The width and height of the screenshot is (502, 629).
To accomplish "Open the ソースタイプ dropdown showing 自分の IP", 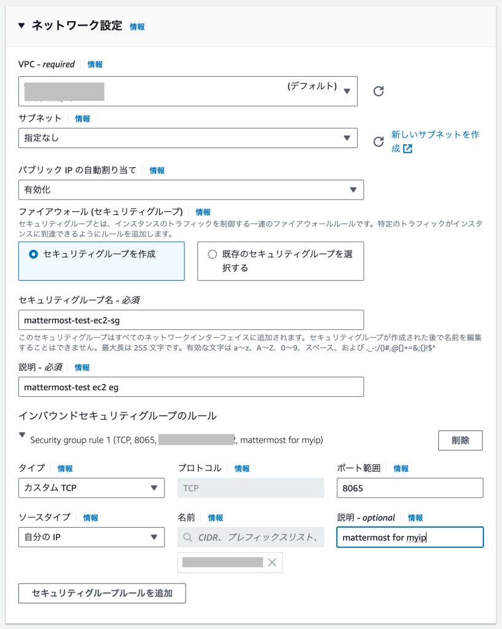I will pyautogui.click(x=92, y=537).
